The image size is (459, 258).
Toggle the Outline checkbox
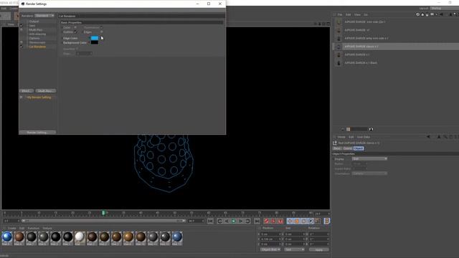coord(75,32)
